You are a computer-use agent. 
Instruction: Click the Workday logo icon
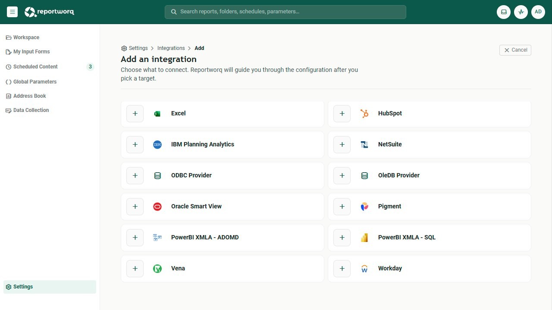click(364, 269)
